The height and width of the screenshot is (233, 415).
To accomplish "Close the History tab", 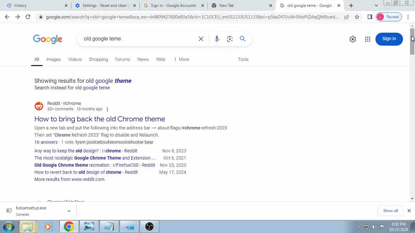I will coord(66,6).
